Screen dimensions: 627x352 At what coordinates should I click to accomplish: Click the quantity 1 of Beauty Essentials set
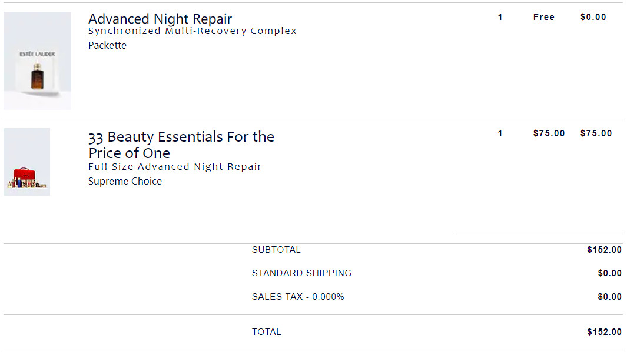tap(500, 133)
